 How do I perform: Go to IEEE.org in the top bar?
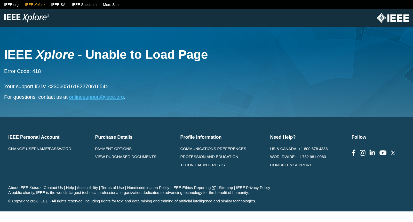[11, 5]
